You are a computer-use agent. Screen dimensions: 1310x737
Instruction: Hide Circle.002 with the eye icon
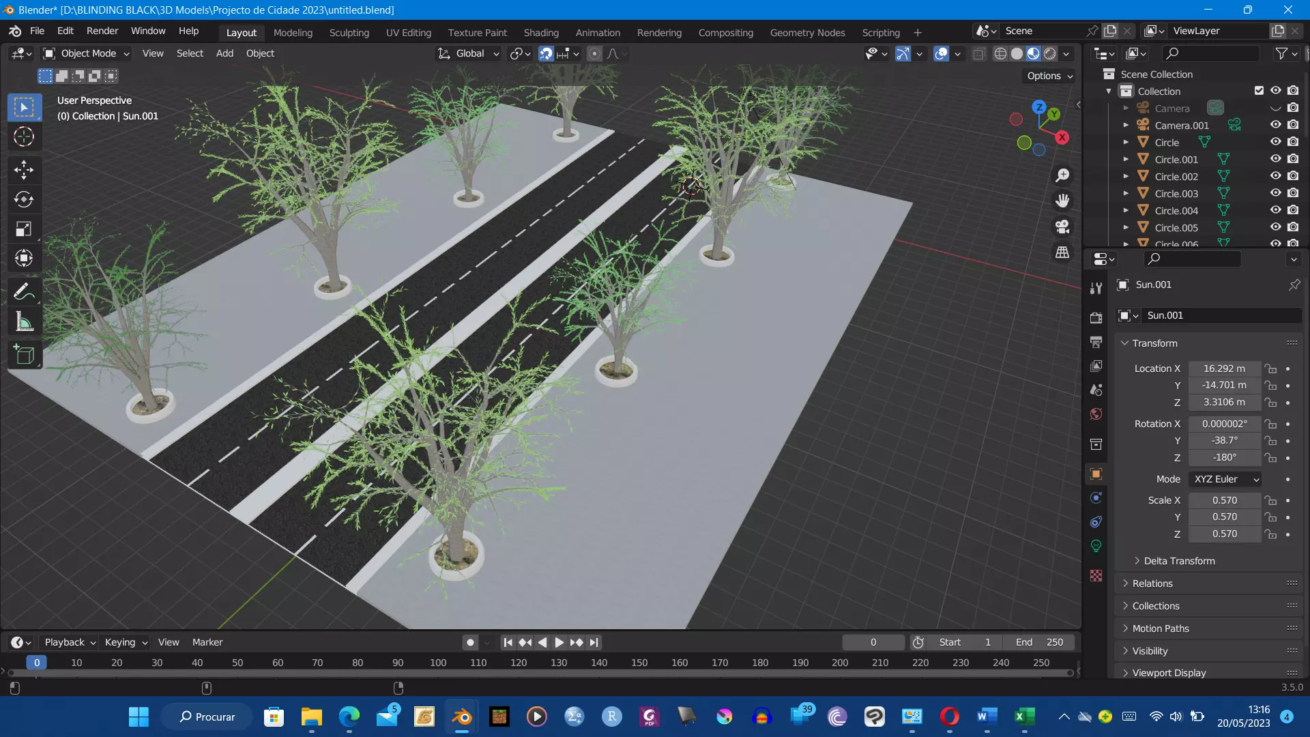click(1275, 176)
